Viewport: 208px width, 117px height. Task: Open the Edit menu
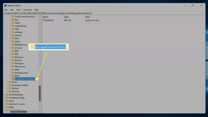[x=12, y=10]
